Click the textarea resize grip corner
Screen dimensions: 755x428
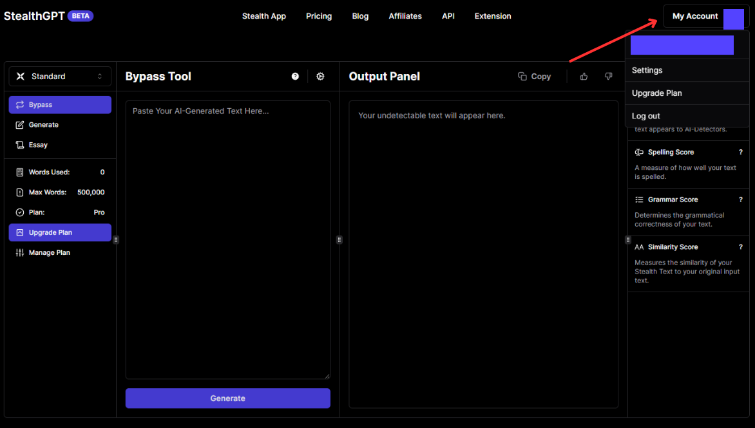327,376
